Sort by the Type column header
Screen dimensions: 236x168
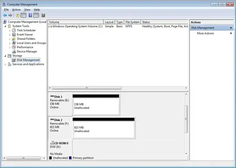(x=119, y=22)
